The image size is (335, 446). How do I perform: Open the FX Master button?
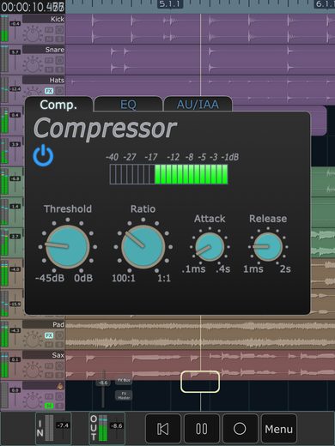click(x=124, y=395)
